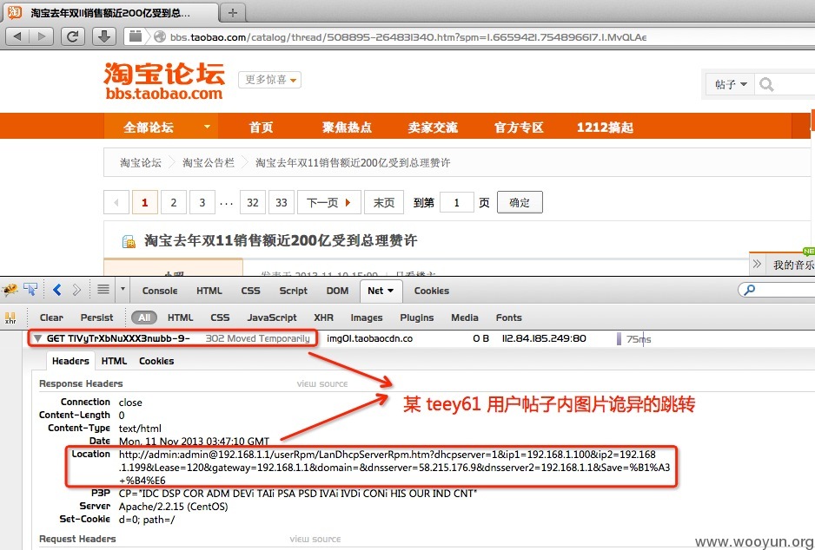Viewport: 815px width, 550px height.
Task: Jump to the last page with 末页
Action: click(384, 202)
